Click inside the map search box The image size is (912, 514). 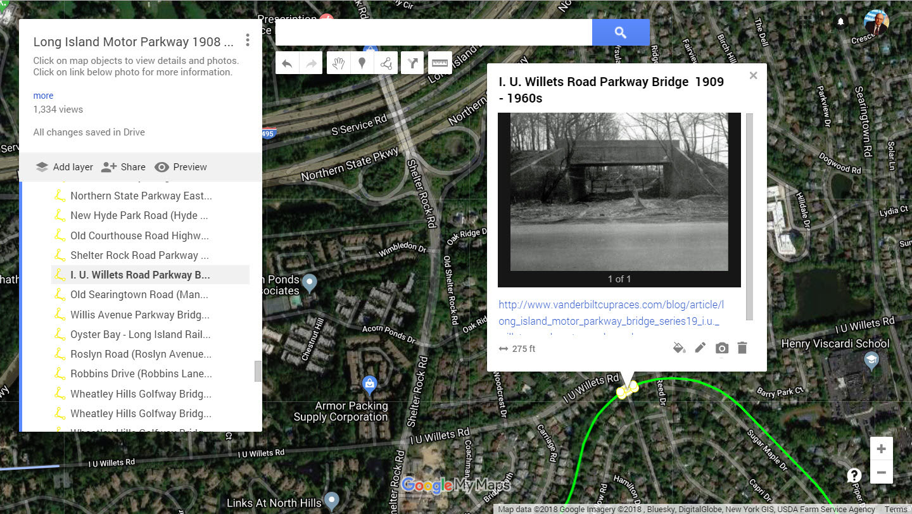pyautogui.click(x=434, y=32)
